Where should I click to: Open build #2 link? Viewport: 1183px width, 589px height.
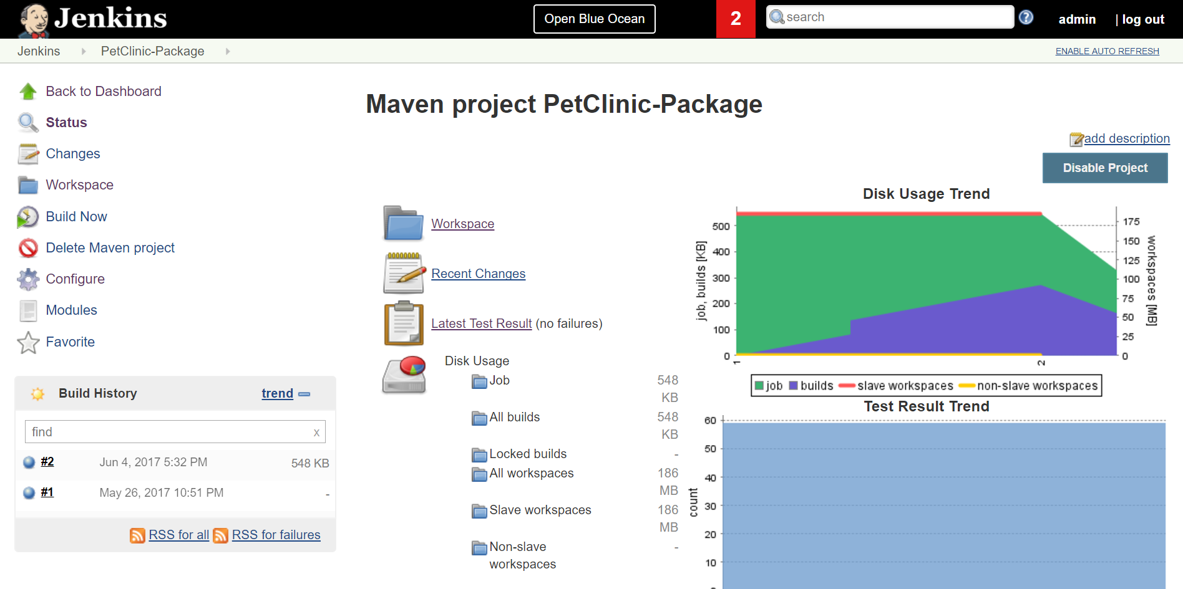tap(47, 462)
